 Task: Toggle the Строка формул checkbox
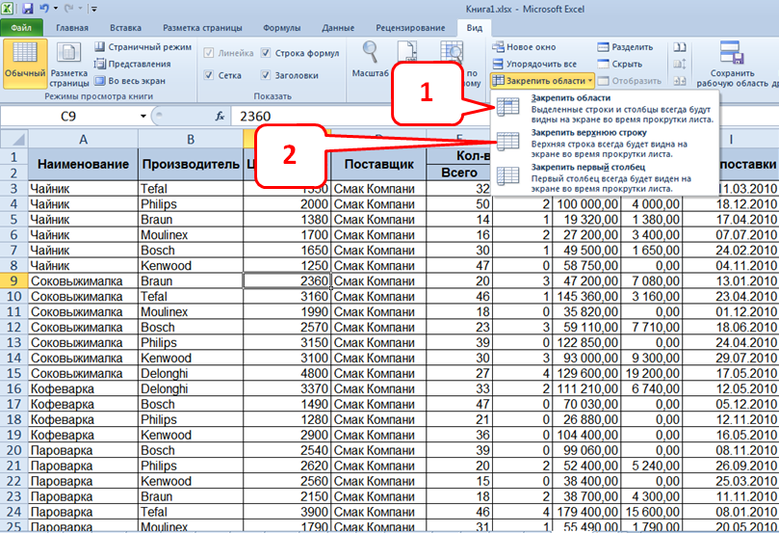(x=267, y=53)
